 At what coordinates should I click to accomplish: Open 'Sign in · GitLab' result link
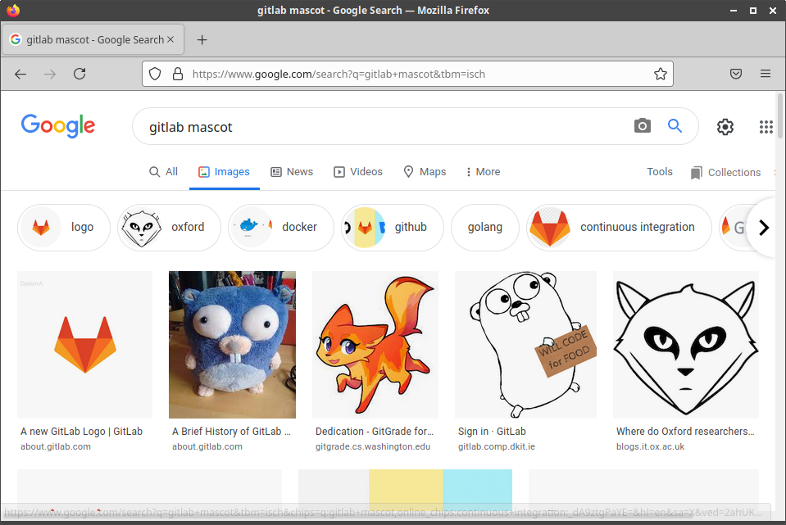492,432
